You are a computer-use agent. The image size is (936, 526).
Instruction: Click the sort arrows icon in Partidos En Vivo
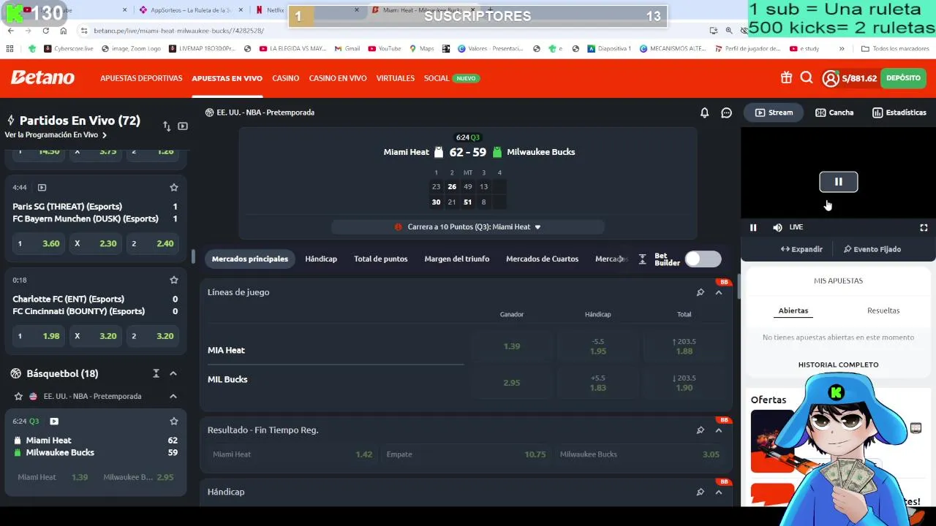pyautogui.click(x=167, y=126)
